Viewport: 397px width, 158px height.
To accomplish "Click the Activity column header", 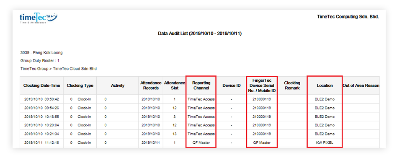I will (x=118, y=85).
